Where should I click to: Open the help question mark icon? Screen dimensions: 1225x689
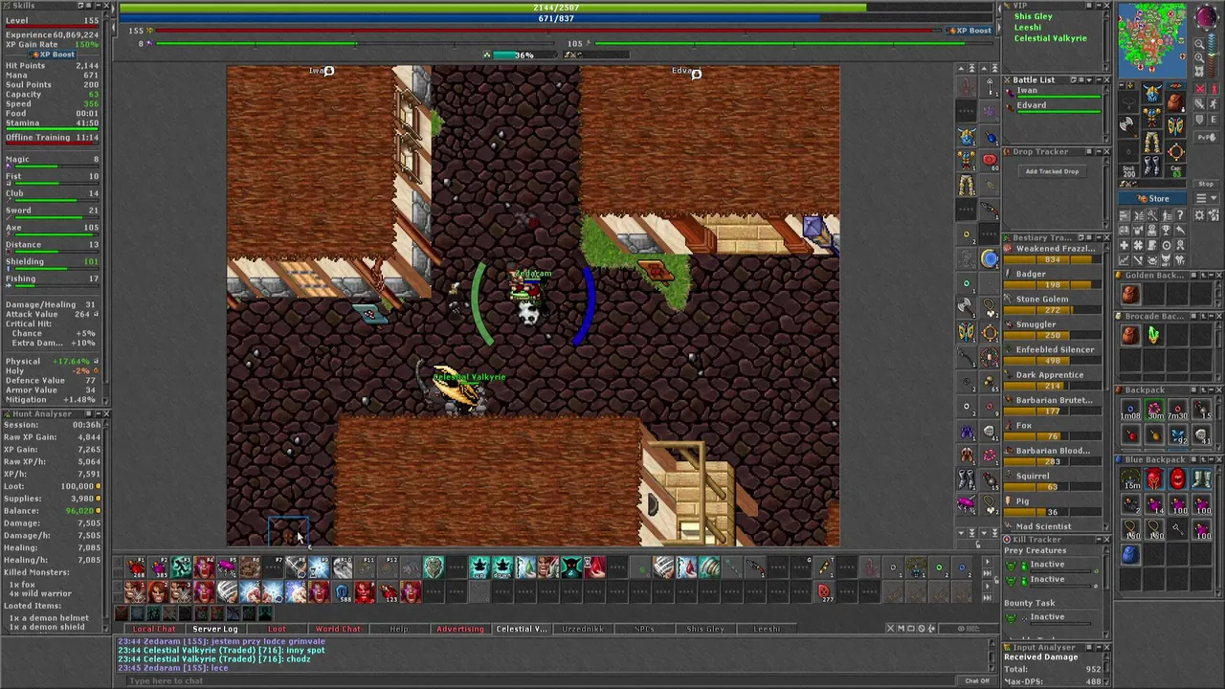click(x=1180, y=214)
